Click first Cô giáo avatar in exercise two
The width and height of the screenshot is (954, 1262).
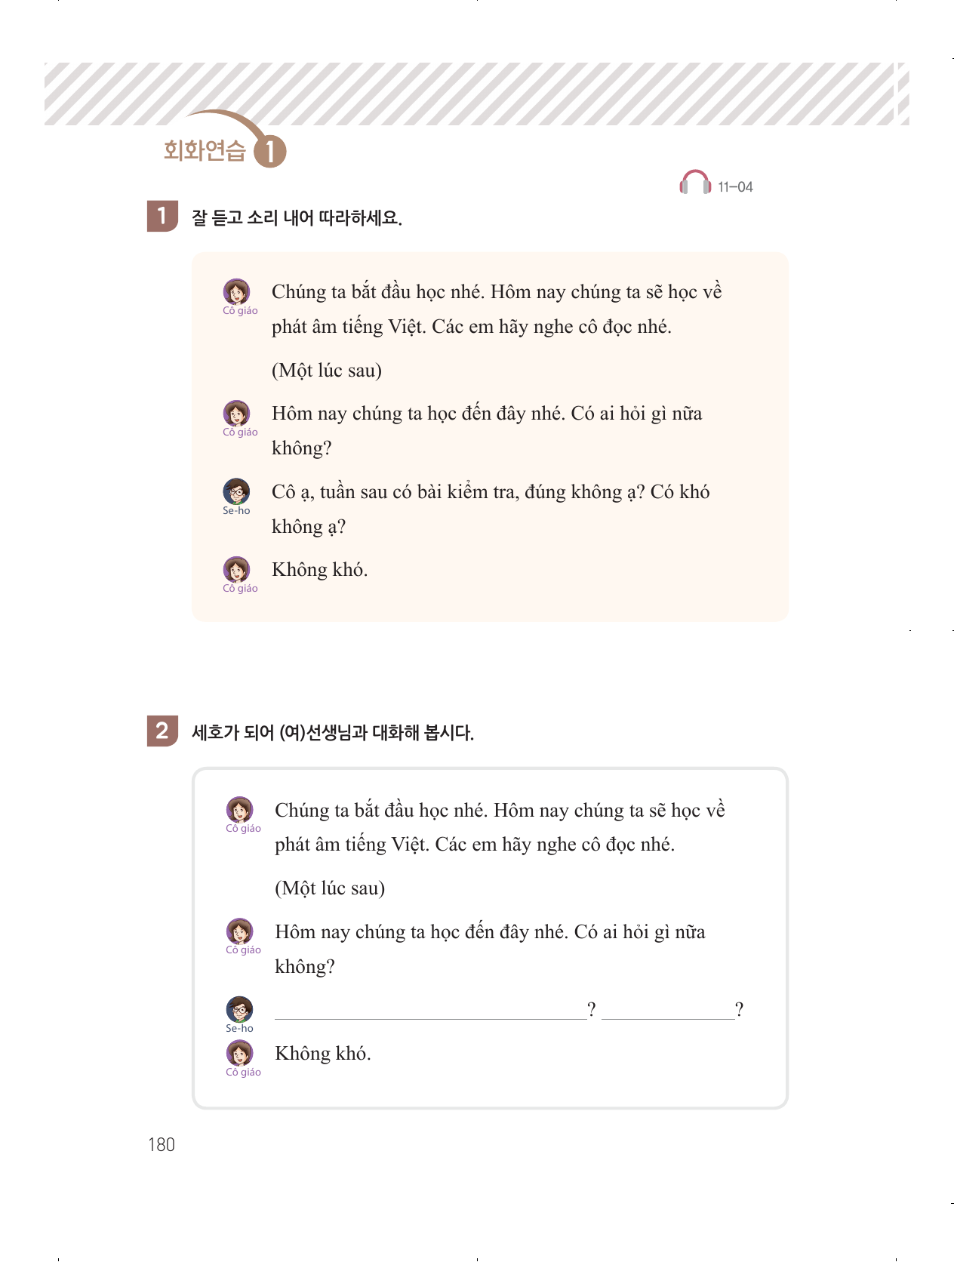239,810
